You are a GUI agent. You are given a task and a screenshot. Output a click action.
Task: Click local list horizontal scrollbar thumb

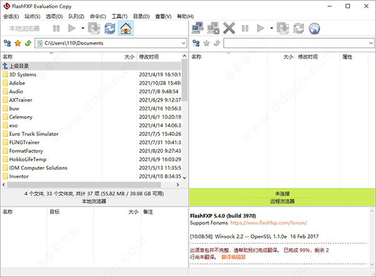(x=84, y=185)
